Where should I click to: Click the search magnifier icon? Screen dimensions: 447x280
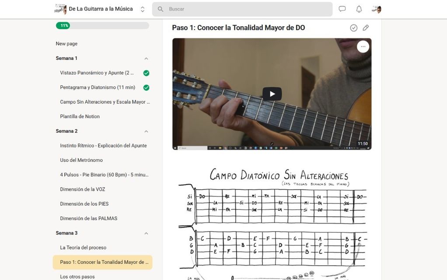pos(161,9)
